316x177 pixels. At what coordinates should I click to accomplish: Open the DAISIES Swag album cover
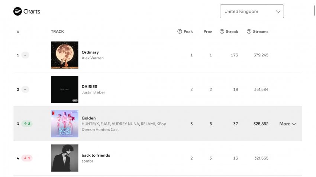65,89
